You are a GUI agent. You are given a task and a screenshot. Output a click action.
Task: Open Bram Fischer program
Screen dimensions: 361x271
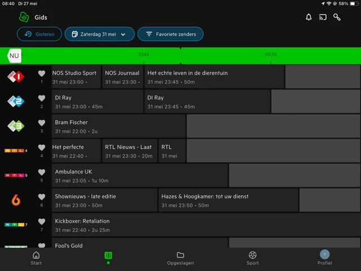click(x=118, y=126)
